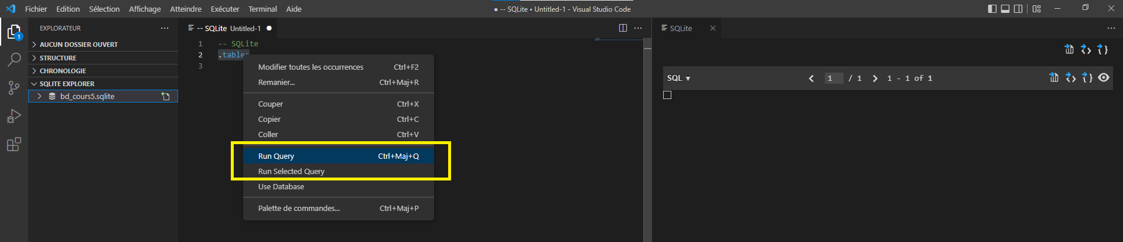Open the Search view in activity bar
Screen dimensions: 1123x242
point(14,59)
